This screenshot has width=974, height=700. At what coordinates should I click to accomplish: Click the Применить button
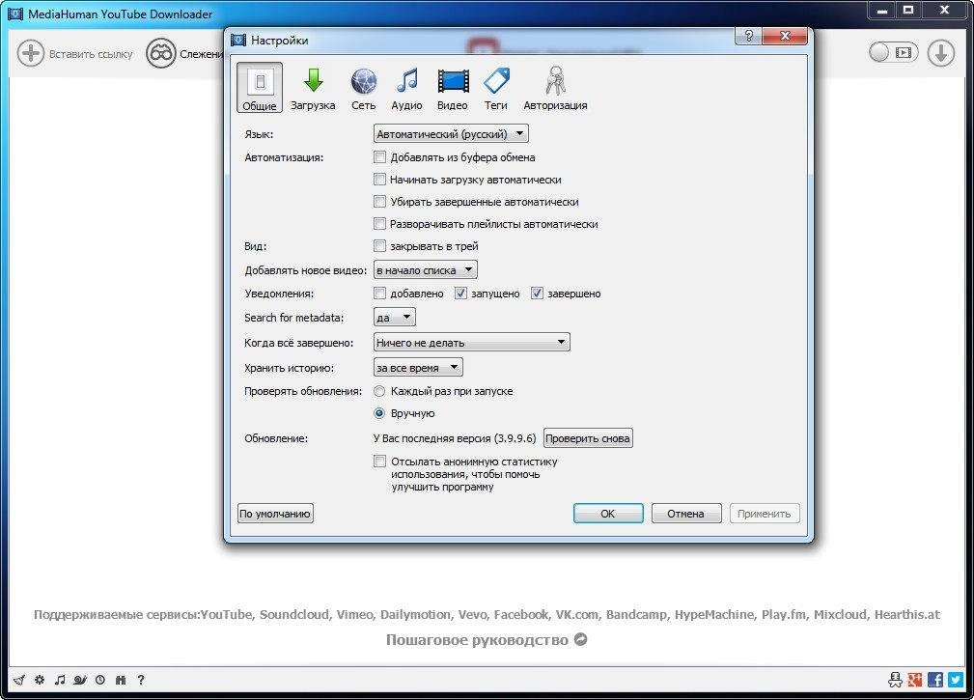[764, 513]
